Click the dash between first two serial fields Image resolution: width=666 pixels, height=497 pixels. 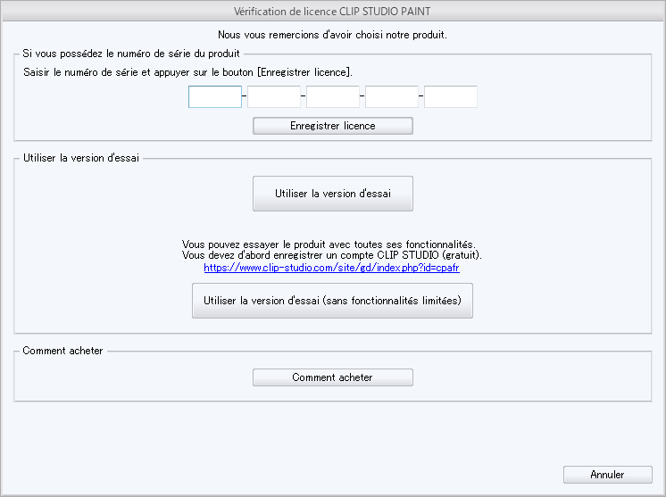coord(245,96)
